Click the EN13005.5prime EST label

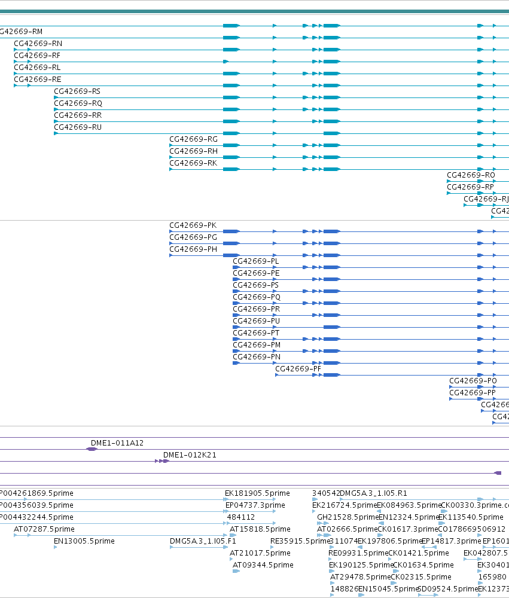84,541
